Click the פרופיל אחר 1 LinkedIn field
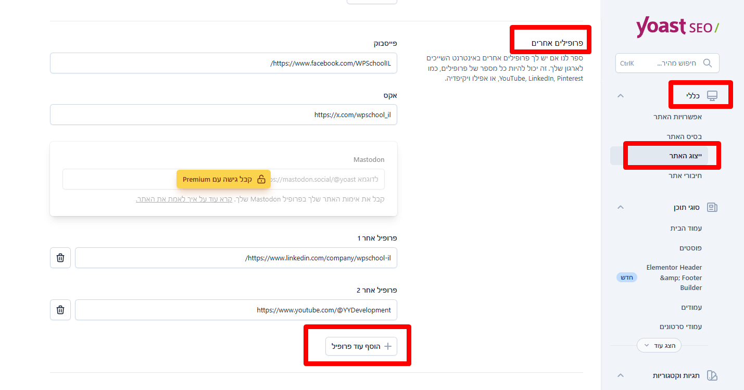 [236, 258]
